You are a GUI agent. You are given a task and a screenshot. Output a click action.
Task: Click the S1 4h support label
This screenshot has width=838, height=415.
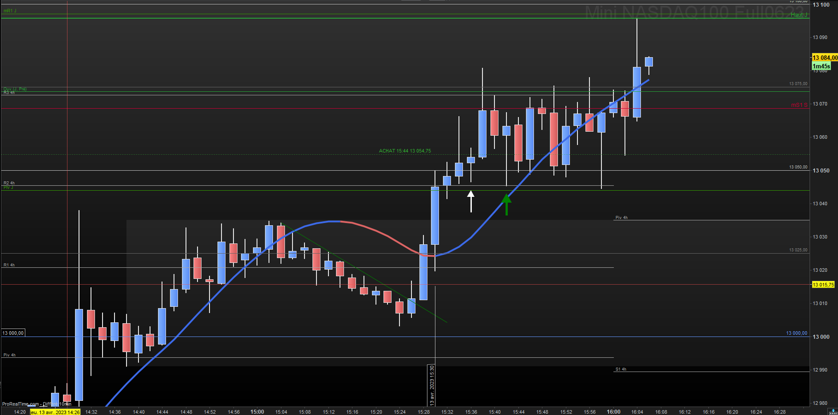tap(621, 369)
